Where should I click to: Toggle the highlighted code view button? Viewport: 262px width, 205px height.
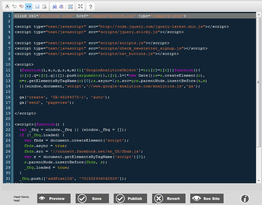tap(29, 7)
